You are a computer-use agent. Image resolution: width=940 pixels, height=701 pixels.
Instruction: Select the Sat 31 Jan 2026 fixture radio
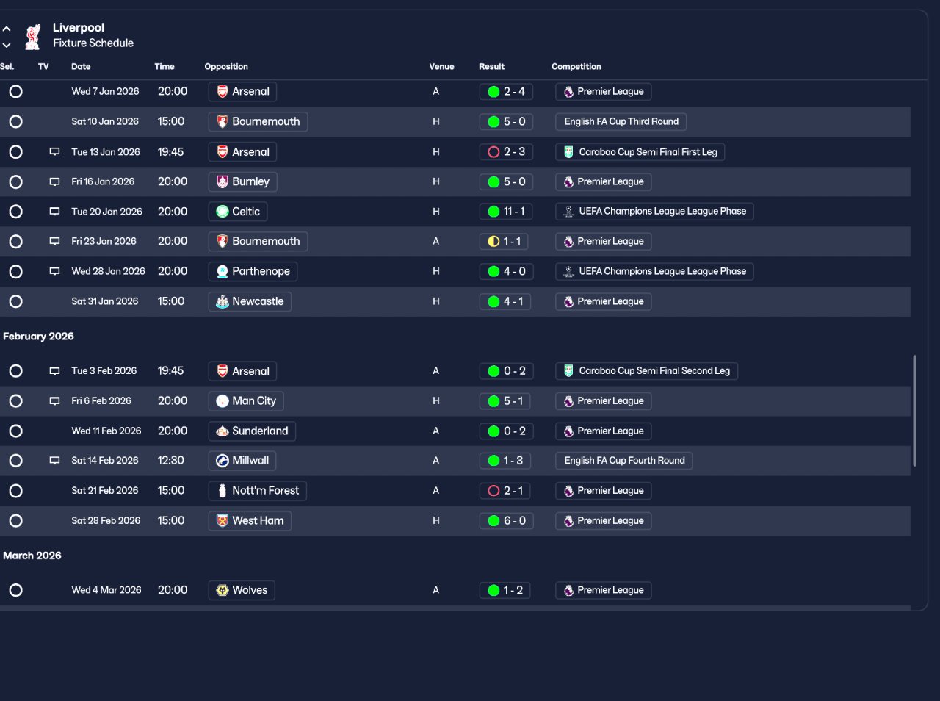click(x=15, y=301)
